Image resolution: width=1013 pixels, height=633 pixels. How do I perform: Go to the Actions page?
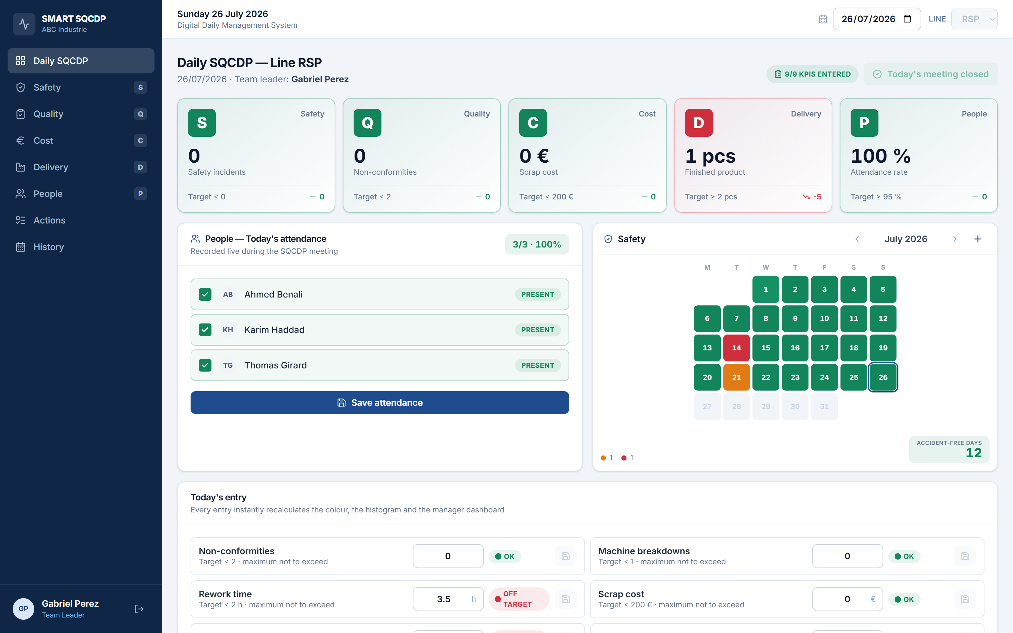click(x=81, y=220)
